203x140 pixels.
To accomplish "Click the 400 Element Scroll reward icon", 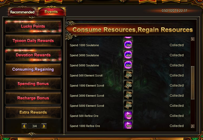I will [x=128, y=95].
